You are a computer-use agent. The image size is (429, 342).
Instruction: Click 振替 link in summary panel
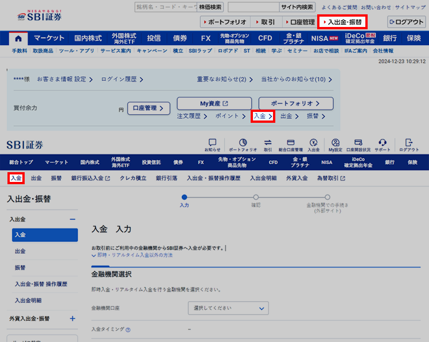click(316, 116)
